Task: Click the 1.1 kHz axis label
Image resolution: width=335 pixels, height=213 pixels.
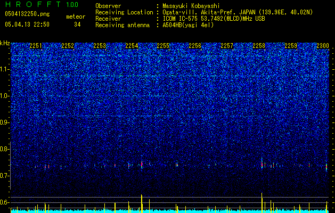Action: click(x=5, y=70)
